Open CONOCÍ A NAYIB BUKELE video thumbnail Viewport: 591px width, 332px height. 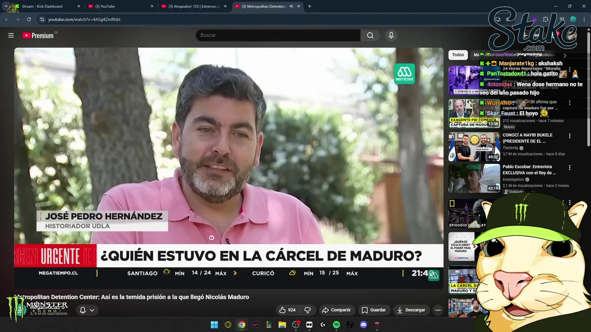[x=474, y=147]
